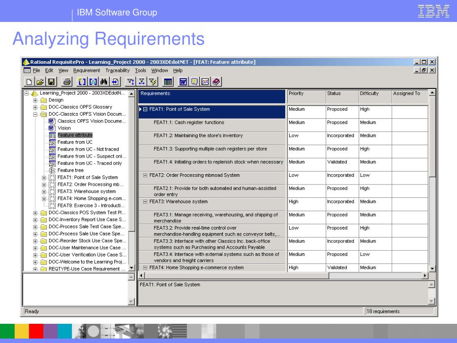Click the Print toolbar icon
This screenshot has height=343, width=457.
(67, 82)
